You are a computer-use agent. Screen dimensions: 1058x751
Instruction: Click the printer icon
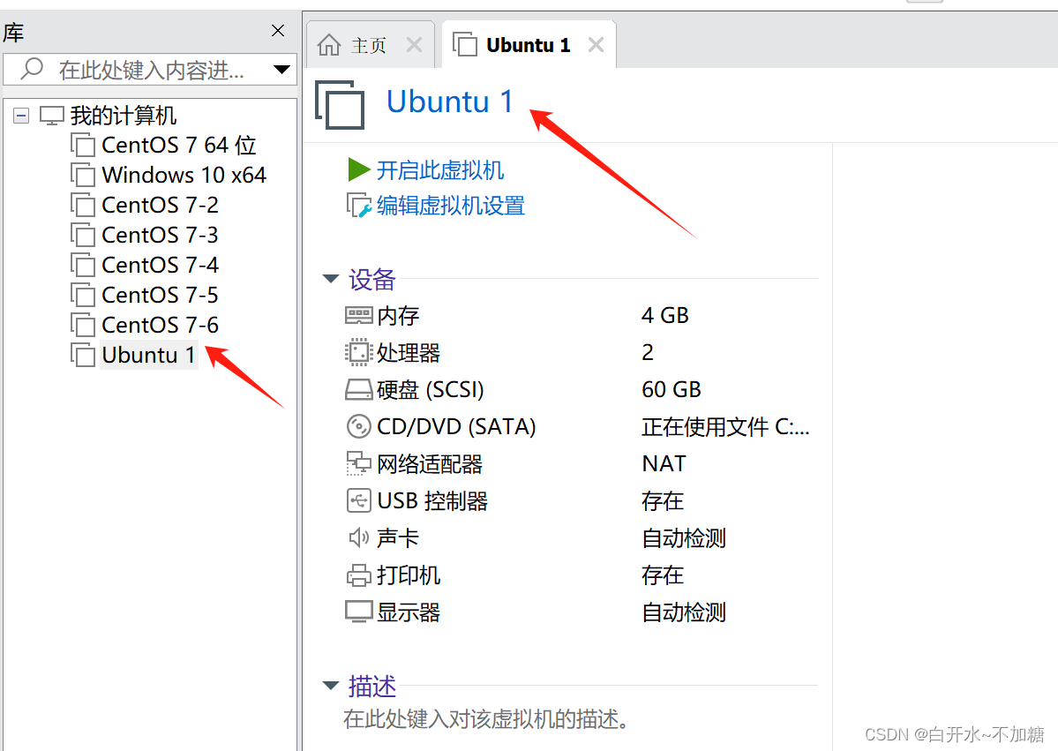click(x=358, y=575)
